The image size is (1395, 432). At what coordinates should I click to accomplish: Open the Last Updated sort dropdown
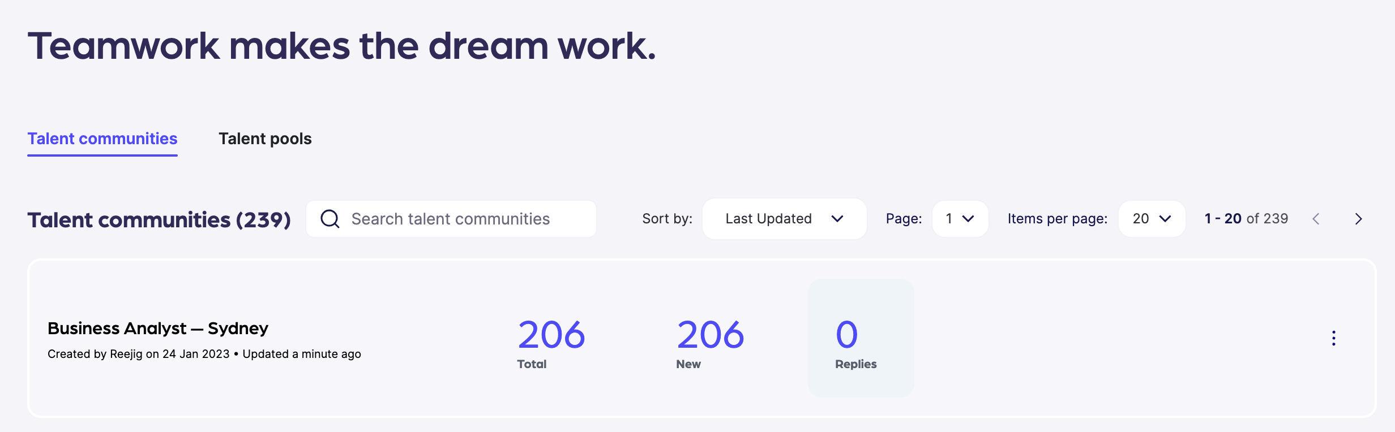click(x=784, y=219)
